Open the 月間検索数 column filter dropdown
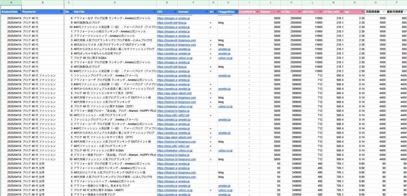The image size is (407, 196). point(384,12)
